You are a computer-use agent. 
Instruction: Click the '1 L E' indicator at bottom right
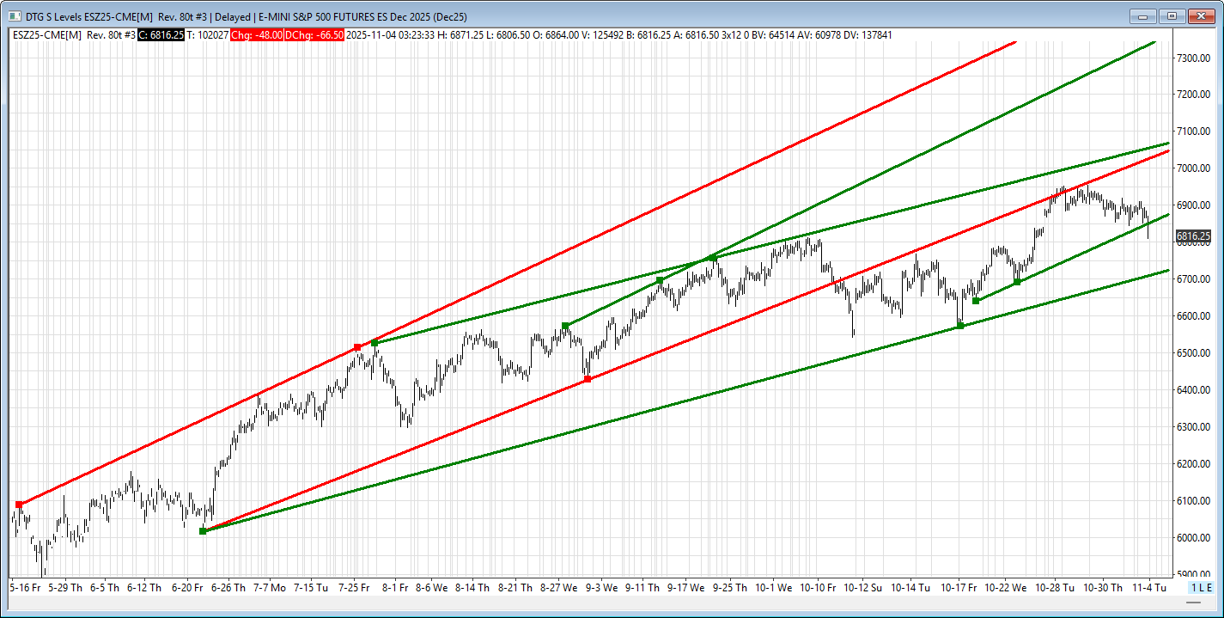pos(1200,587)
